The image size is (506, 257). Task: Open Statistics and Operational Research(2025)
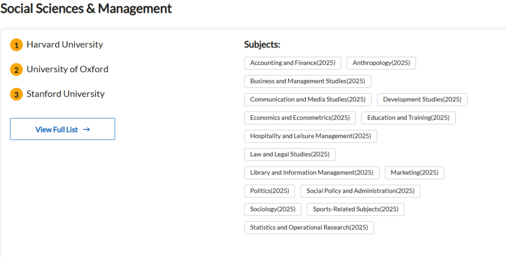pos(309,227)
